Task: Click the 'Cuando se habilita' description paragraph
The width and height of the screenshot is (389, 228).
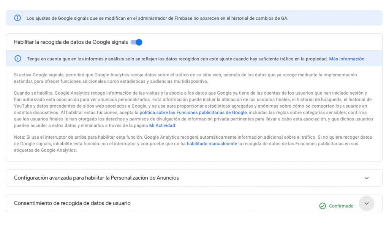Action: (193, 109)
